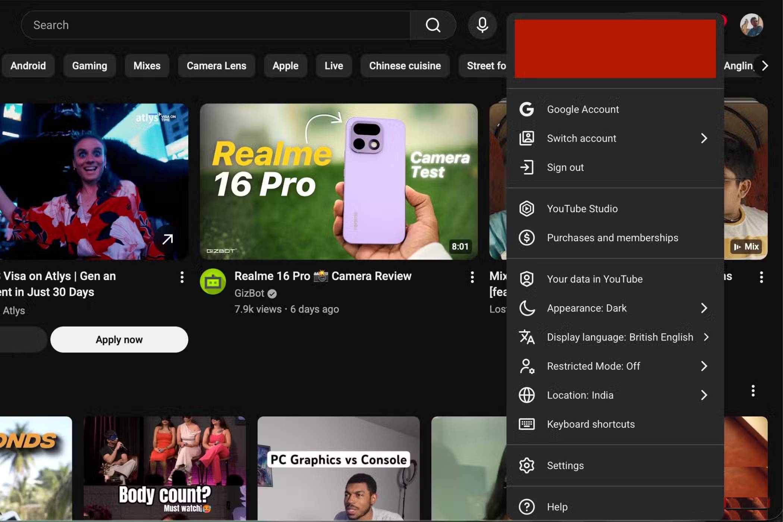Open Help via the question mark icon
The image size is (783, 522).
[526, 507]
